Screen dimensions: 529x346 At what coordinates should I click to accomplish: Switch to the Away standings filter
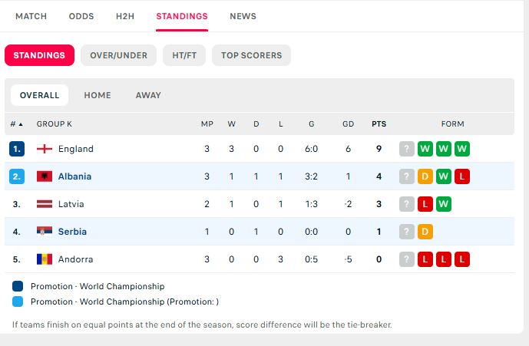tap(148, 95)
